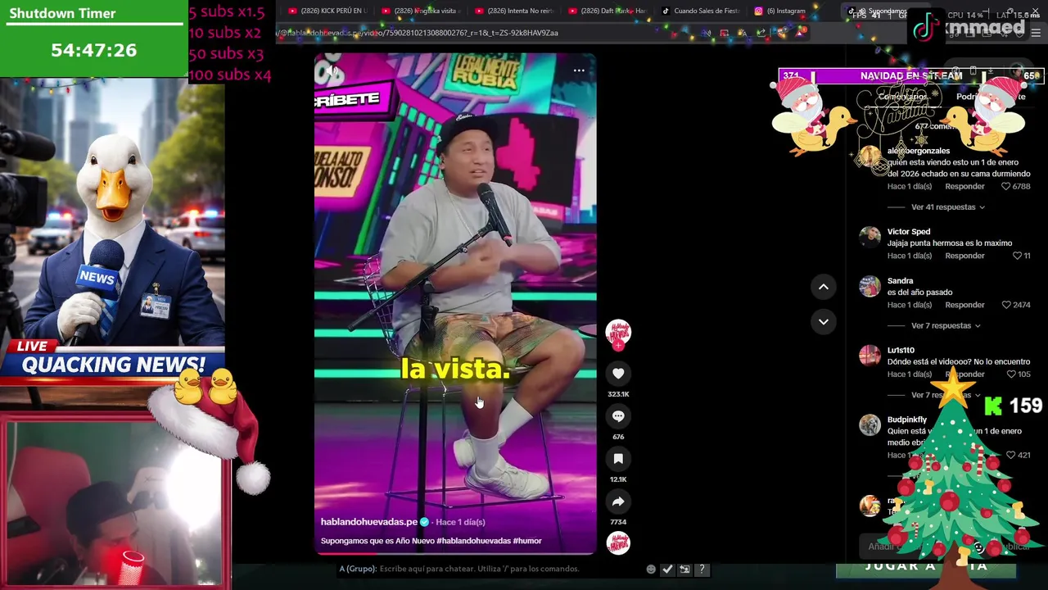Click streamer webcam thumbnail

point(115,504)
